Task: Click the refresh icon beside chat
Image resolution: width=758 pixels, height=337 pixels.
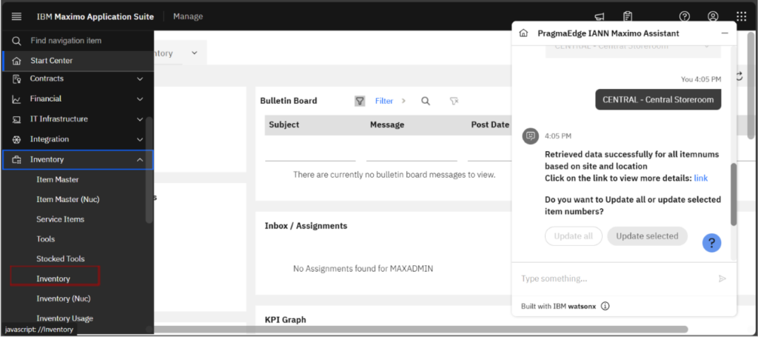Action: pos(739,76)
